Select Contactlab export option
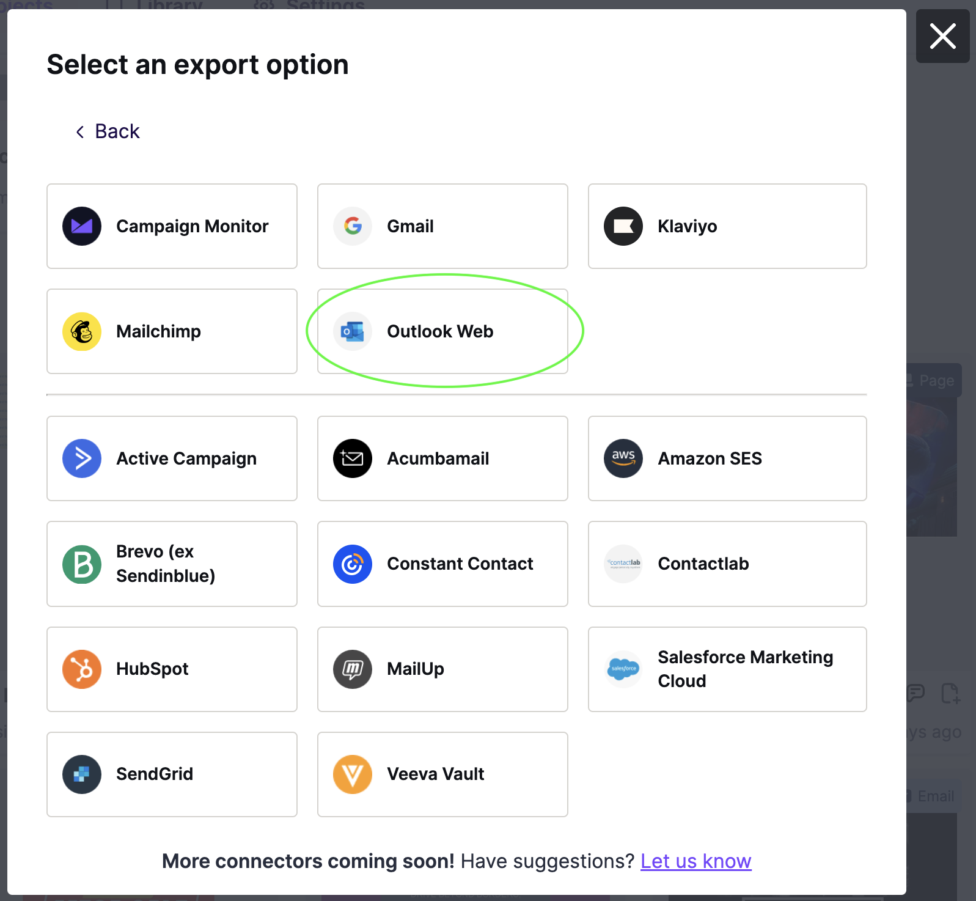The width and height of the screenshot is (976, 901). (x=727, y=564)
